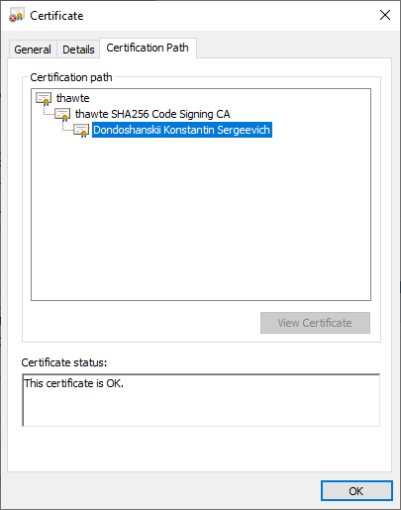401x510 pixels.
Task: Switch to the General tab
Action: pyautogui.click(x=33, y=50)
